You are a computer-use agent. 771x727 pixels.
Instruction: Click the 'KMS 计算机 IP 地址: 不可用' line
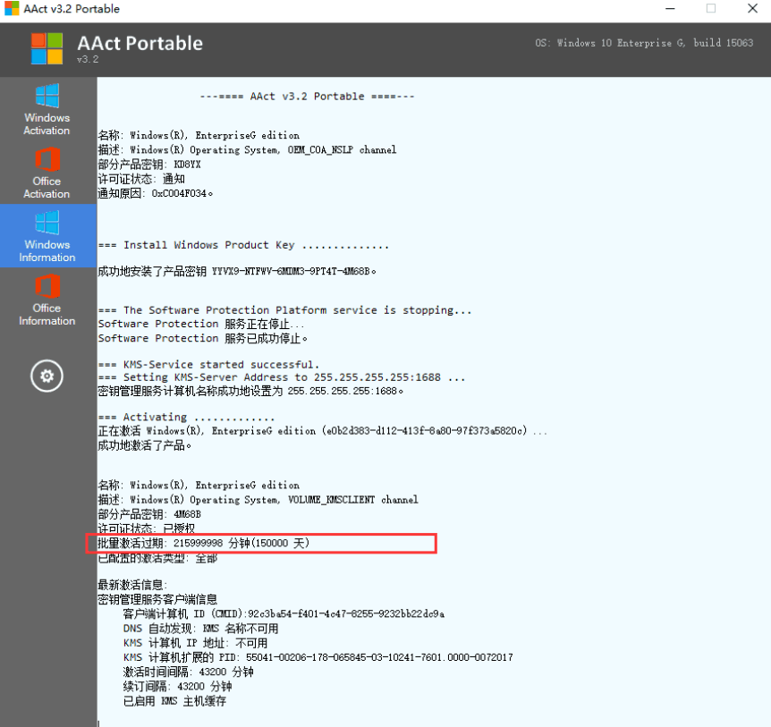click(x=195, y=643)
